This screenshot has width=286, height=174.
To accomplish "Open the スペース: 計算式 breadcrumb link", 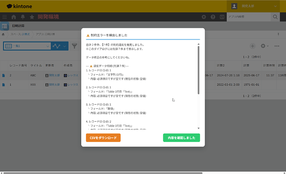I will click(x=20, y=34).
